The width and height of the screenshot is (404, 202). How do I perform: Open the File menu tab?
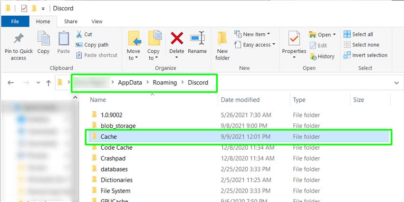pyautogui.click(x=15, y=21)
